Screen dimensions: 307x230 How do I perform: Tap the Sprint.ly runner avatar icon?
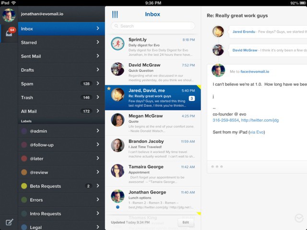[x=118, y=44]
